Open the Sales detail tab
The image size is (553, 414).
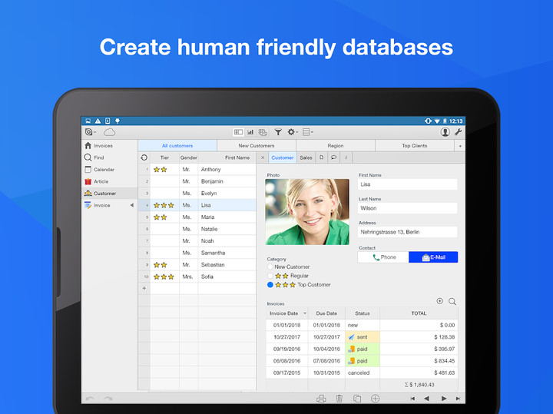pyautogui.click(x=306, y=157)
